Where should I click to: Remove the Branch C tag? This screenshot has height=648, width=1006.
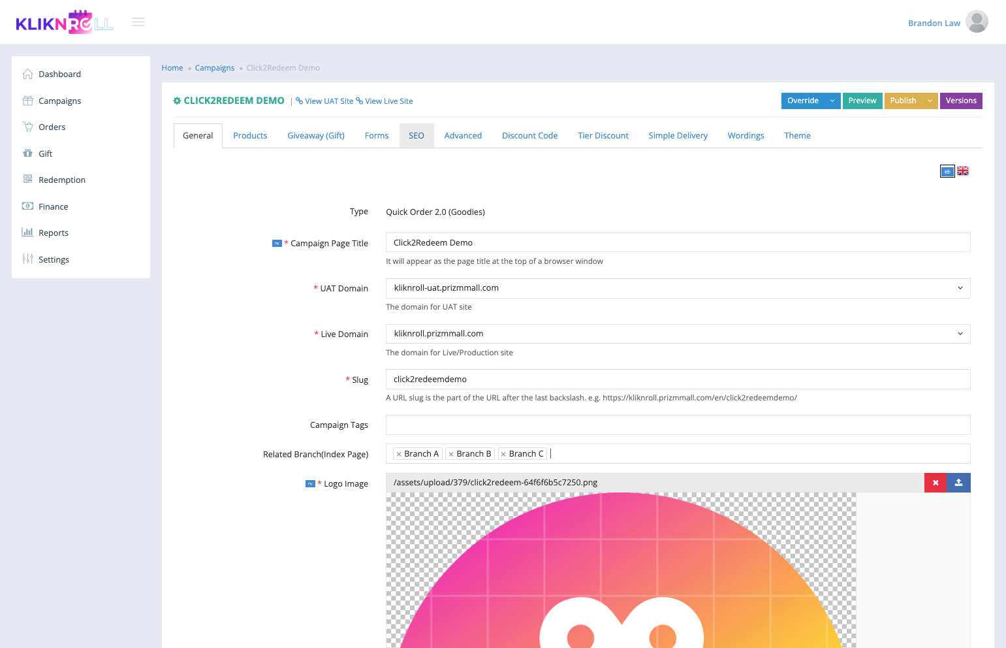click(503, 454)
